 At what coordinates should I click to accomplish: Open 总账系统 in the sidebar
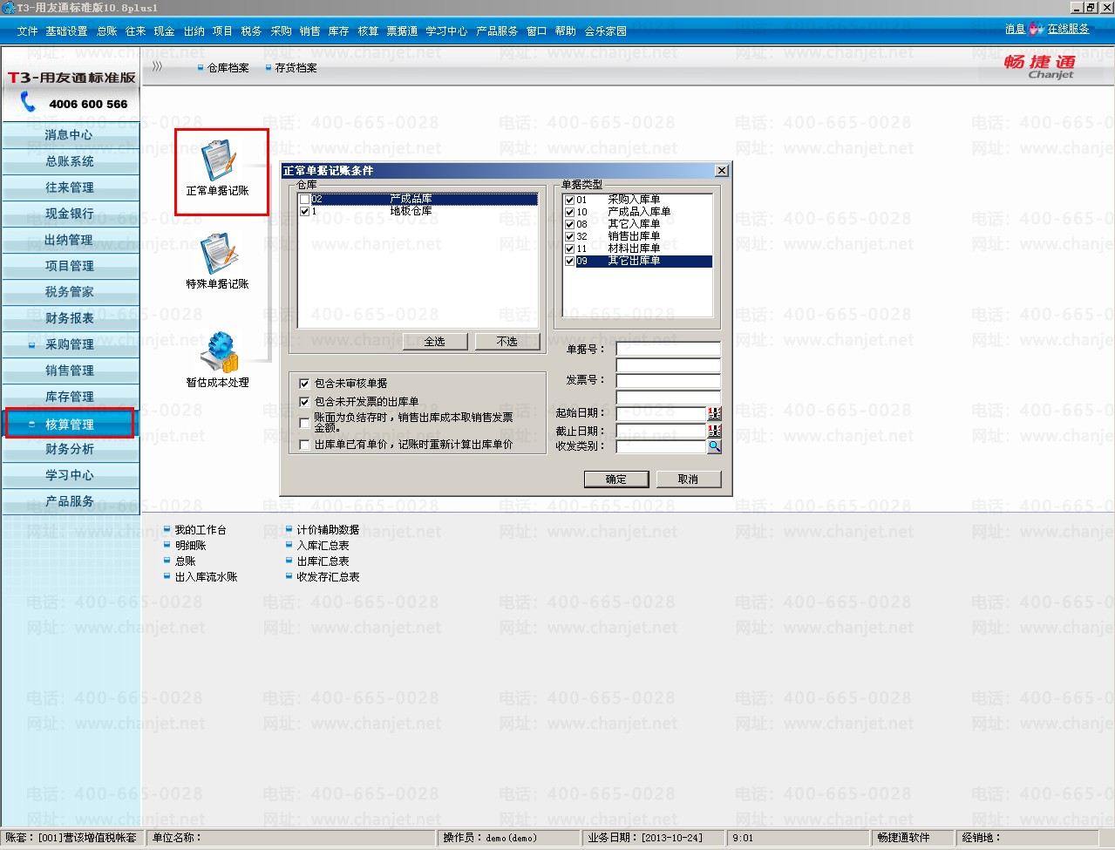70,161
